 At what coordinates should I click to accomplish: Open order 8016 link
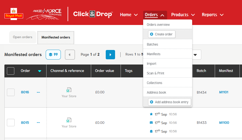pyautogui.click(x=25, y=92)
